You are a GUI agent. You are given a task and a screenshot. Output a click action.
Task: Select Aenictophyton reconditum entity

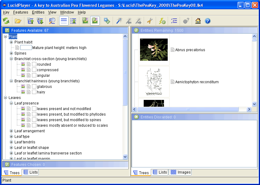coord(197,82)
